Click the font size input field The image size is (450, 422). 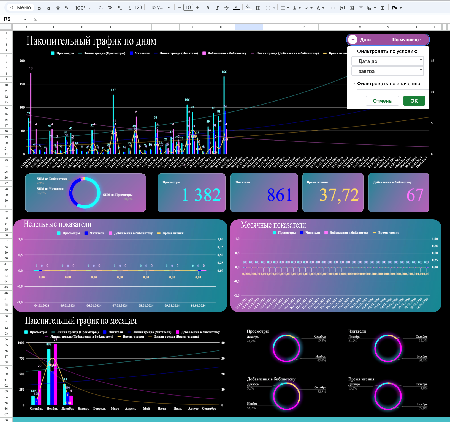click(x=188, y=8)
